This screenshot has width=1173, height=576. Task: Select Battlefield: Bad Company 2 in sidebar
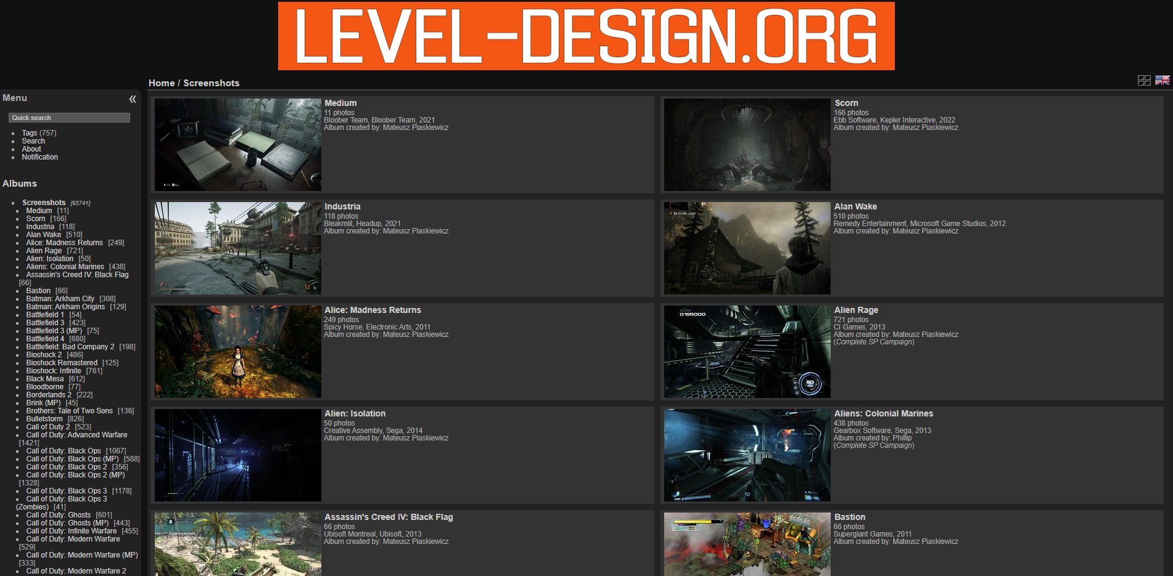click(70, 347)
